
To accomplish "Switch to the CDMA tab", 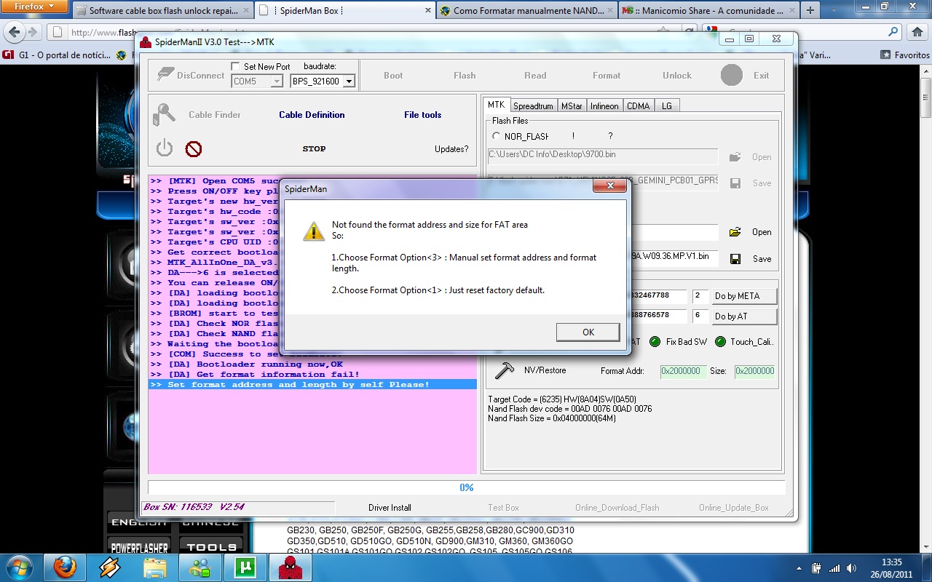I will click(x=639, y=106).
